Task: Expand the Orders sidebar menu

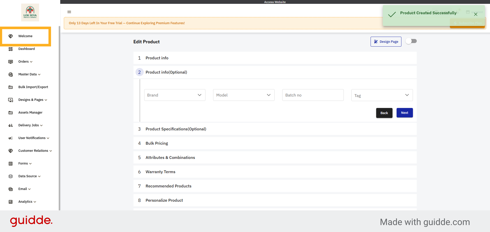Action: [x=25, y=62]
